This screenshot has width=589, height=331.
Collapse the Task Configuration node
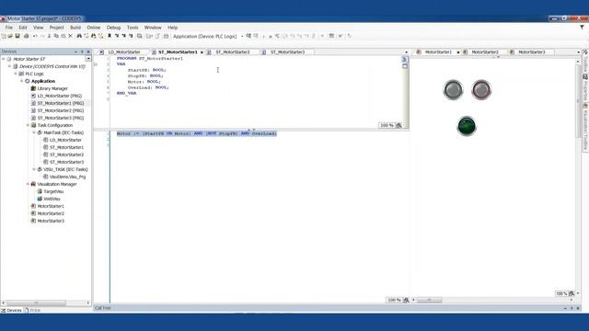[x=28, y=125]
